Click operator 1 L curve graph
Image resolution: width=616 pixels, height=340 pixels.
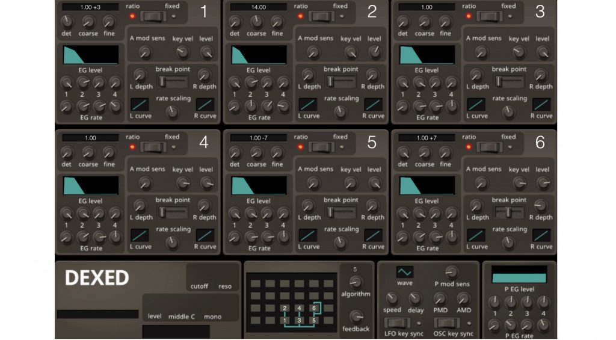(140, 105)
